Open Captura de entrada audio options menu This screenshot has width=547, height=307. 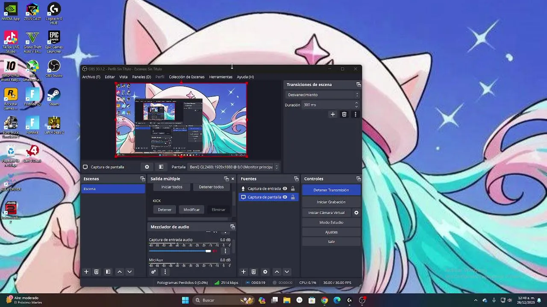(225, 251)
